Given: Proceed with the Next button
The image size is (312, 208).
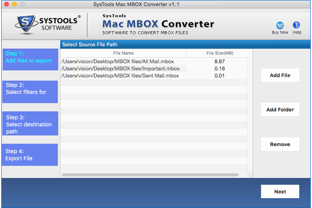Looking at the screenshot, I should point(280,191).
